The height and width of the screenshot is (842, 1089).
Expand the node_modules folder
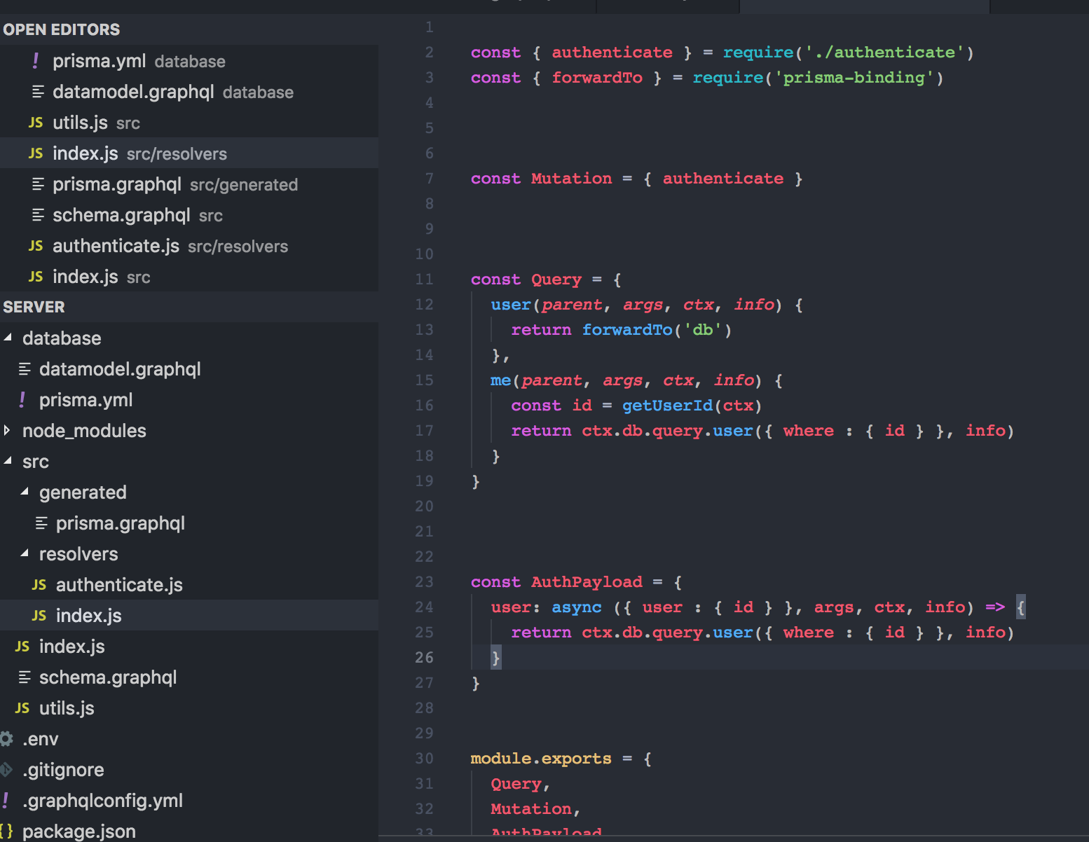click(x=7, y=430)
